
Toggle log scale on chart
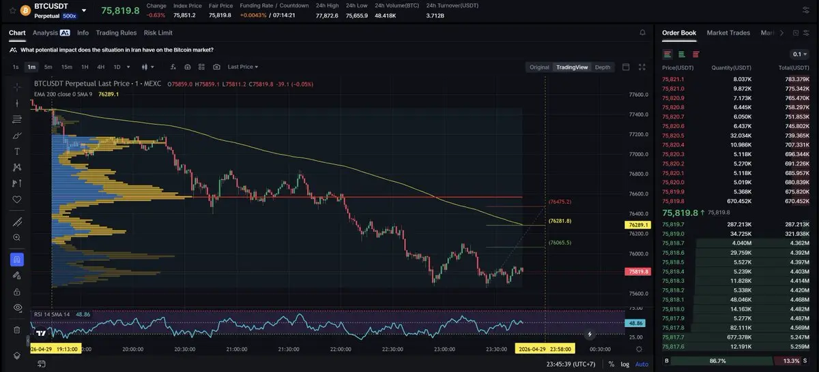coord(625,365)
